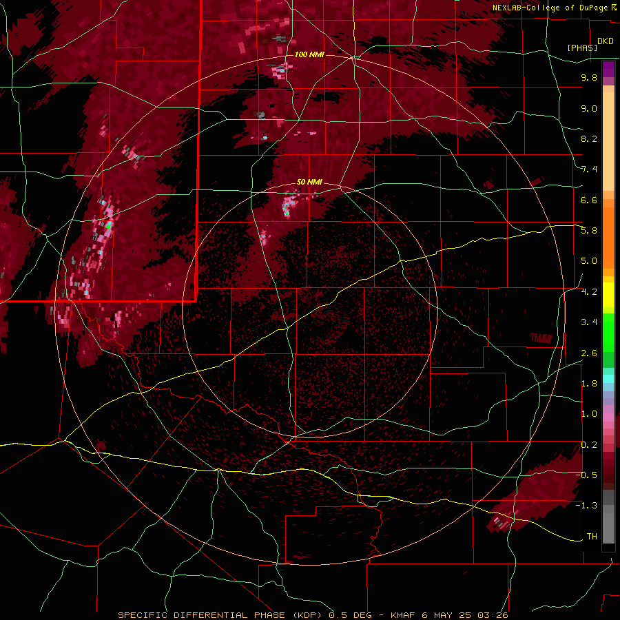Click the yellow segment of the color bar
This screenshot has width=620, height=620.
click(608, 295)
